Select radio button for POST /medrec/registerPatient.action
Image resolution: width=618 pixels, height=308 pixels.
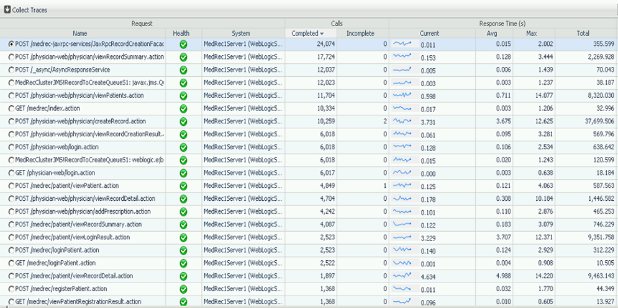click(x=11, y=289)
